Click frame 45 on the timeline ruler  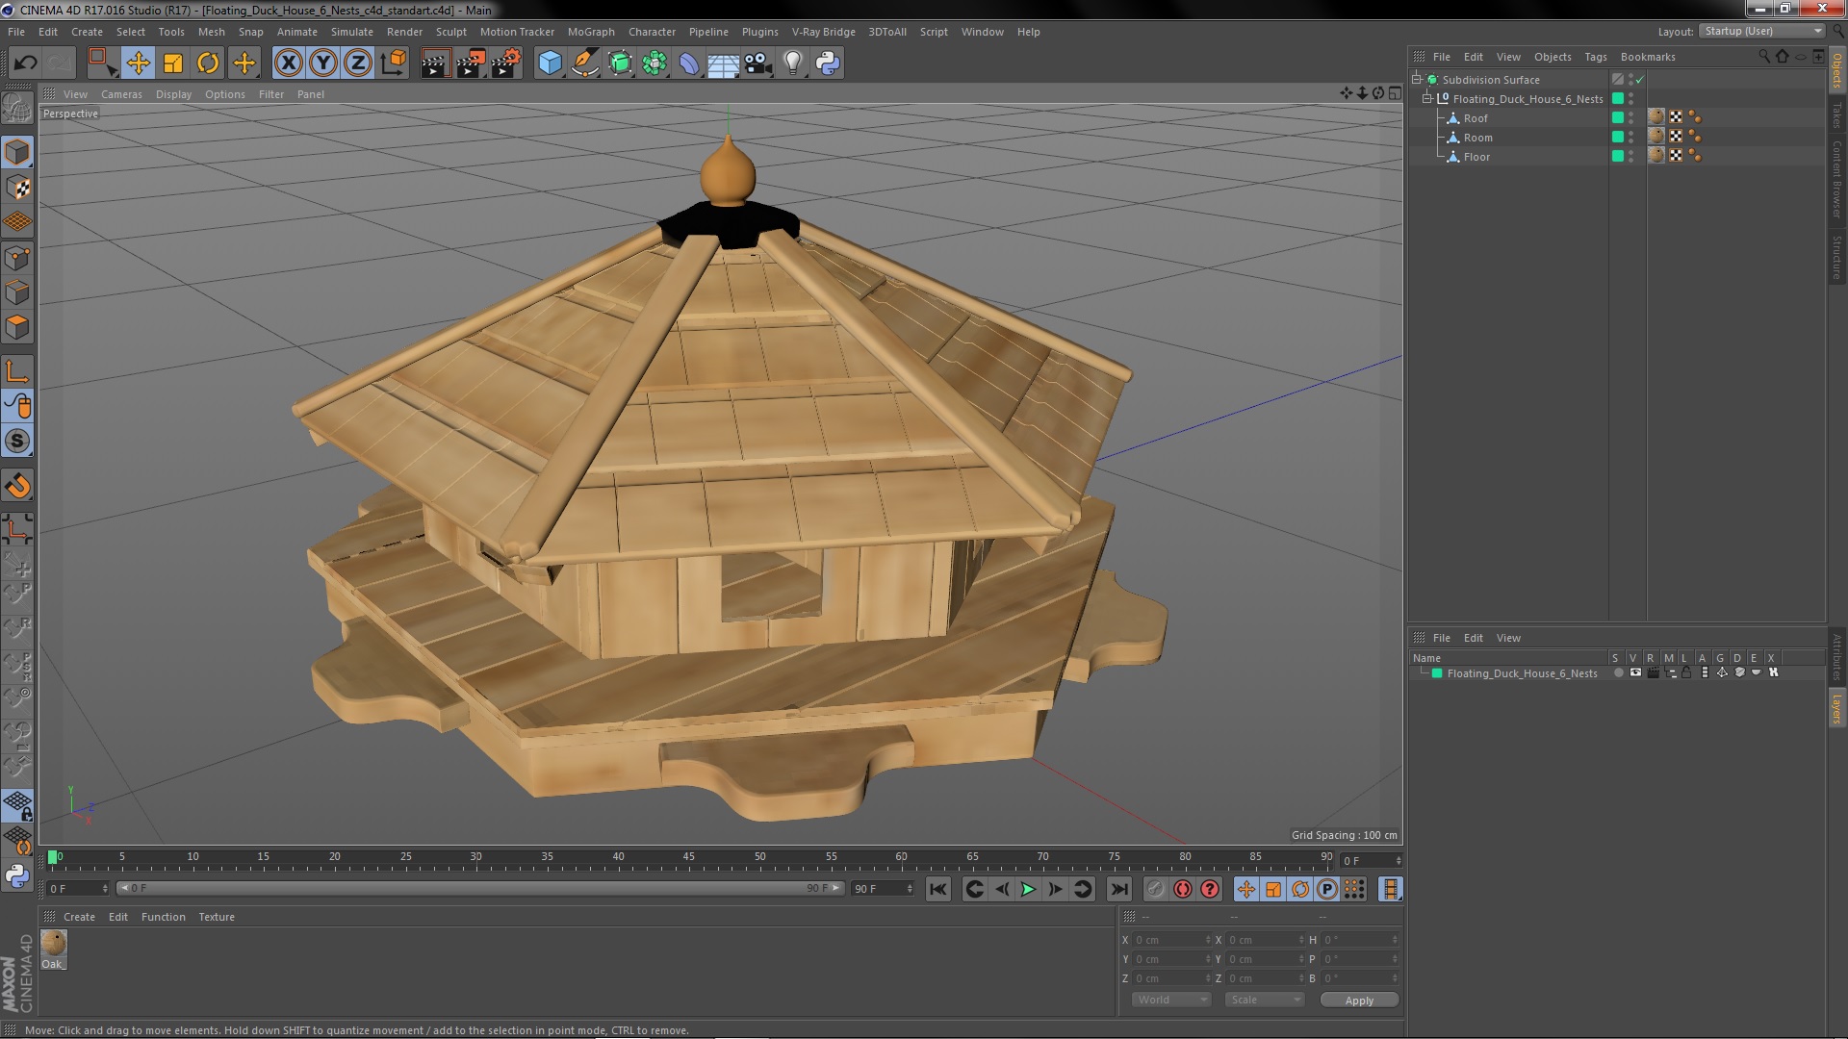[689, 857]
